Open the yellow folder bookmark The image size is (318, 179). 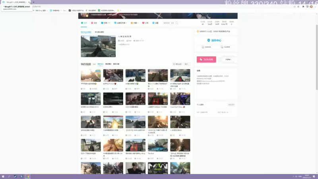coord(119,10)
